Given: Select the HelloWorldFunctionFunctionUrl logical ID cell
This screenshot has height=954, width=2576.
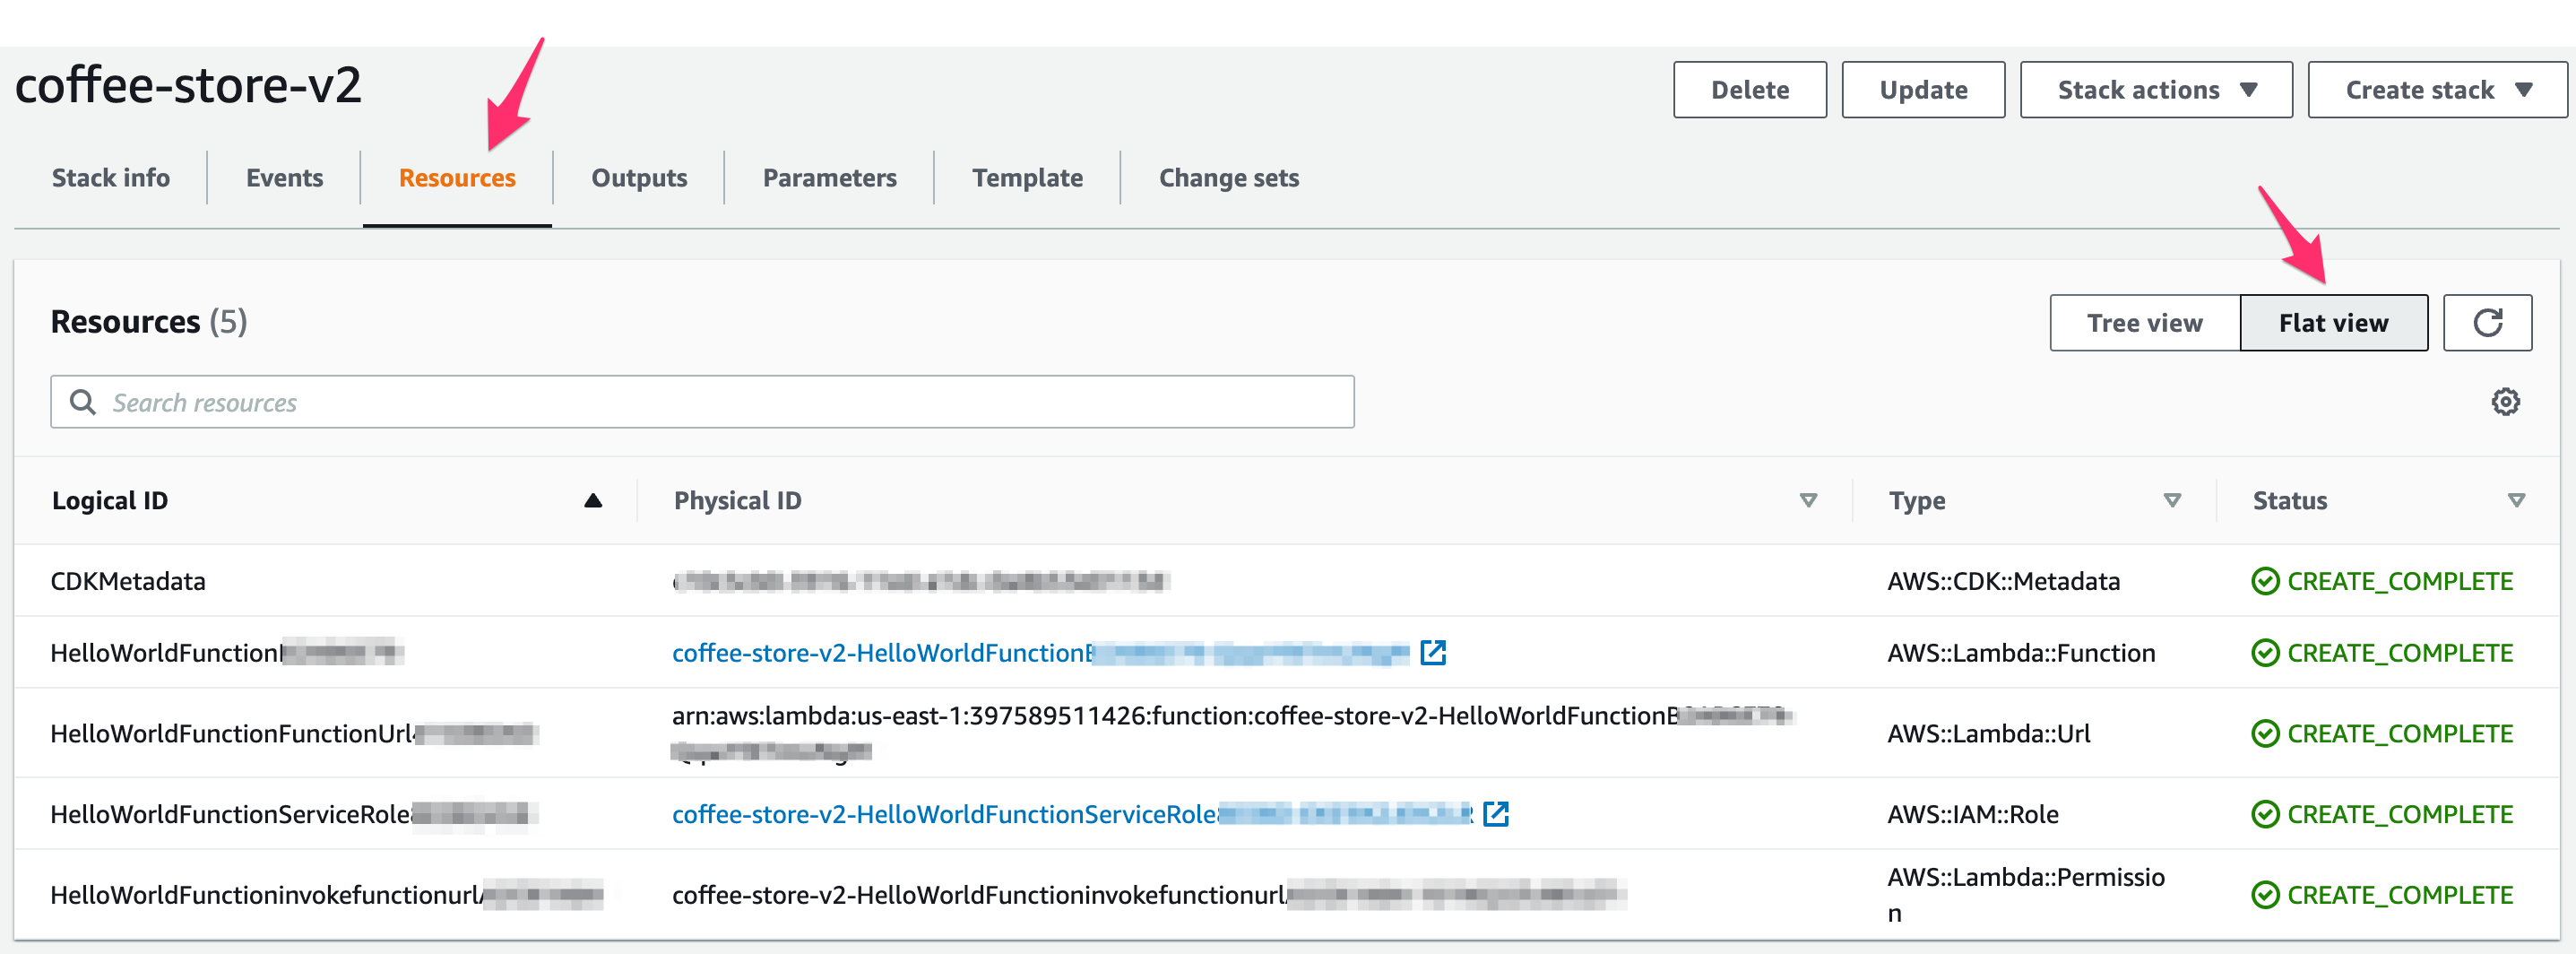Looking at the screenshot, I should click(x=294, y=733).
